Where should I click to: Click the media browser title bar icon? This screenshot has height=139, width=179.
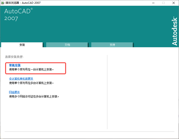[x=2, y=3]
